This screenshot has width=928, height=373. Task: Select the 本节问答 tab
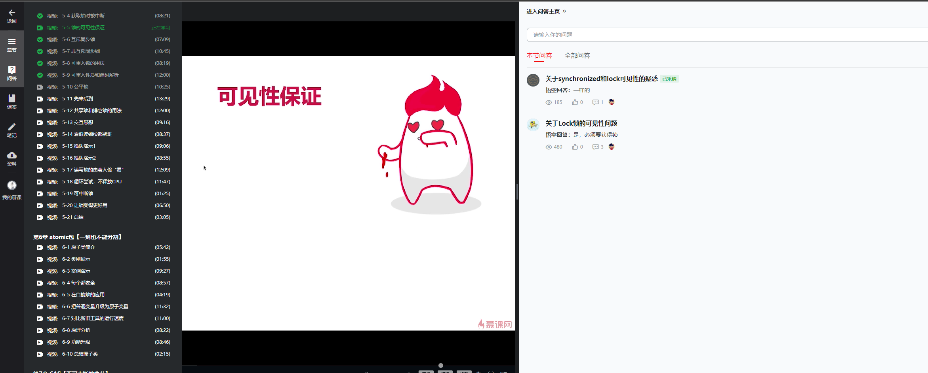(x=539, y=56)
